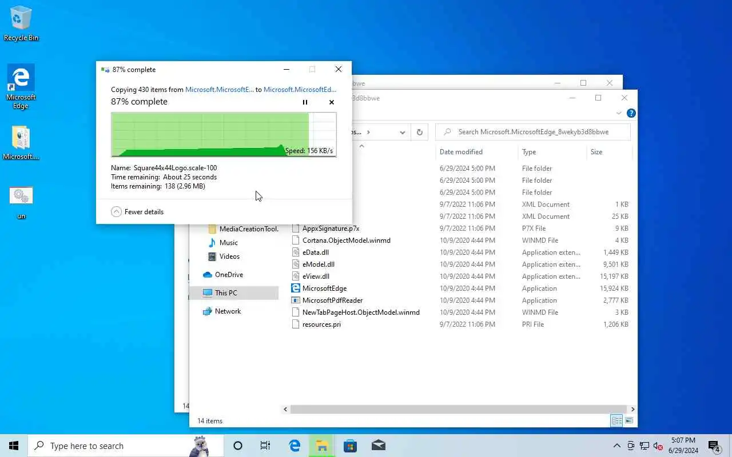
Task: Refresh the Explorer folder view
Action: point(419,132)
